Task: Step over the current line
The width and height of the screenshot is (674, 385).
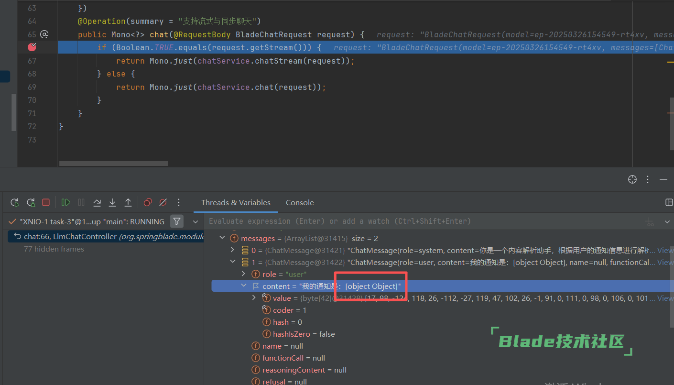Action: click(x=97, y=202)
